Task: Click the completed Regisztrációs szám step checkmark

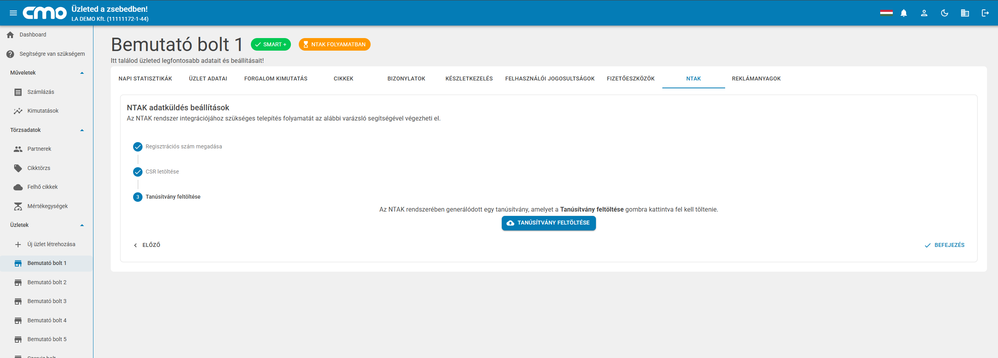Action: [x=138, y=147]
